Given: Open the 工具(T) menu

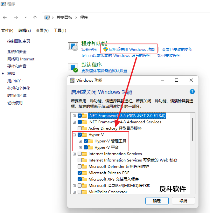Looking at the screenshot, I should click(x=60, y=31).
